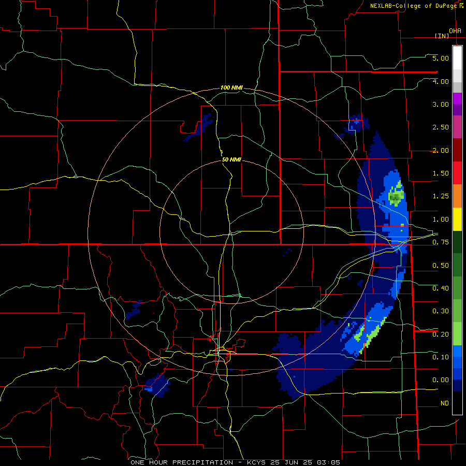Pick the navy legend color block
This screenshot has width=466, height=466.
(x=457, y=386)
